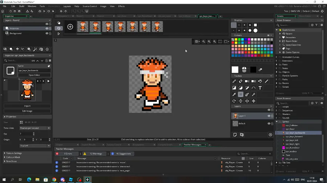Select the Colour Picker eyedropper tool

(x=234, y=95)
